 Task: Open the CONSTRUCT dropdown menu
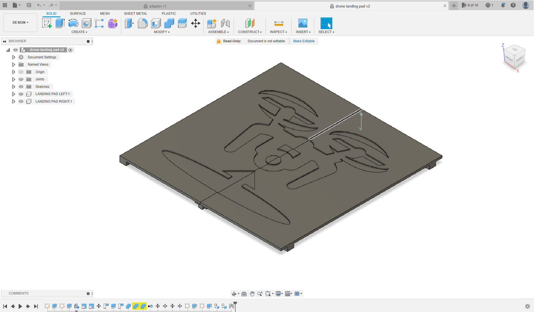tap(250, 32)
